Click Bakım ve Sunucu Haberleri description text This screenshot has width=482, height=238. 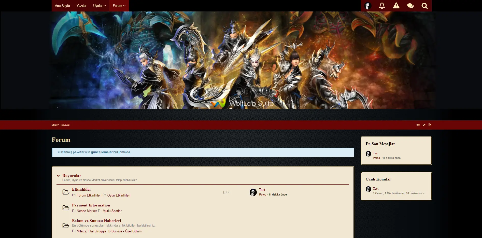114,226
